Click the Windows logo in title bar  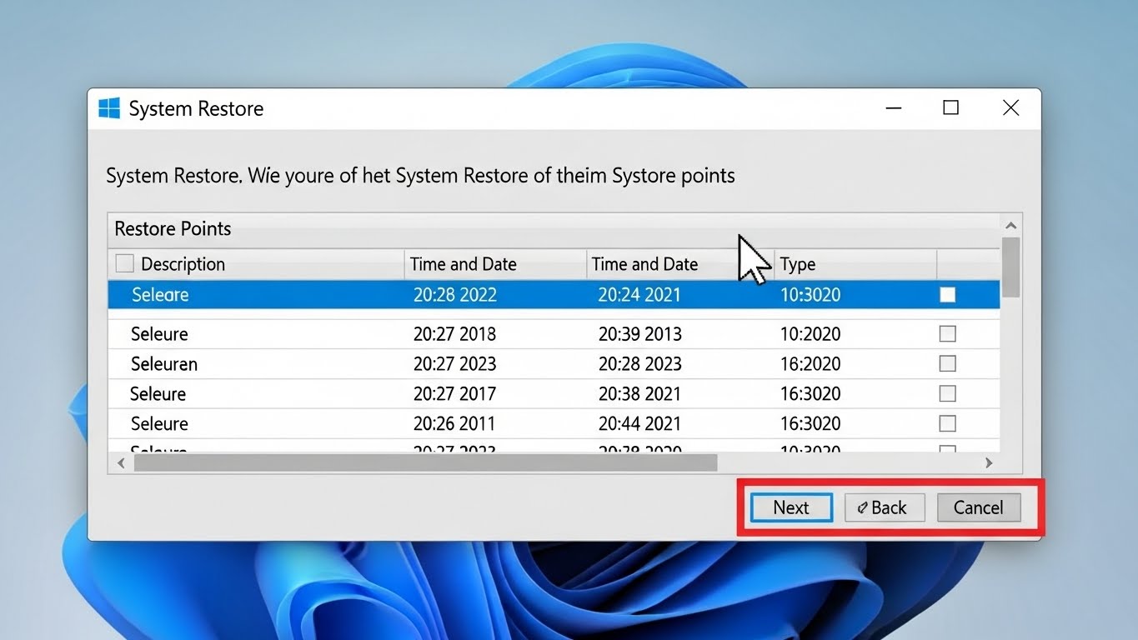point(109,108)
